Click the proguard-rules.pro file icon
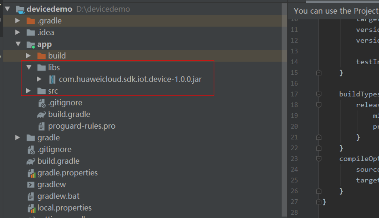Screen dimensions: 379x218 pyautogui.click(x=42, y=126)
